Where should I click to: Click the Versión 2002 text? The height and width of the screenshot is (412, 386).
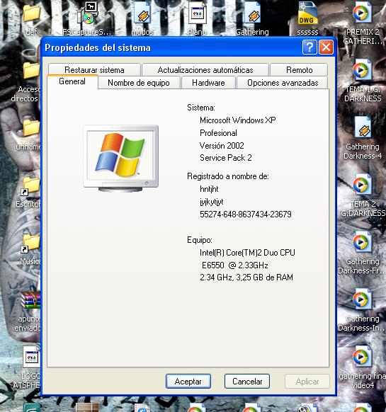click(x=222, y=146)
